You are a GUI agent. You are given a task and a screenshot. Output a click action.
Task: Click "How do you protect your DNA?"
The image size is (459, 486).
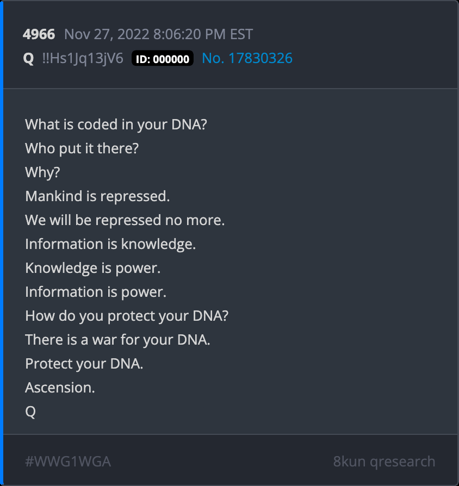tap(126, 315)
